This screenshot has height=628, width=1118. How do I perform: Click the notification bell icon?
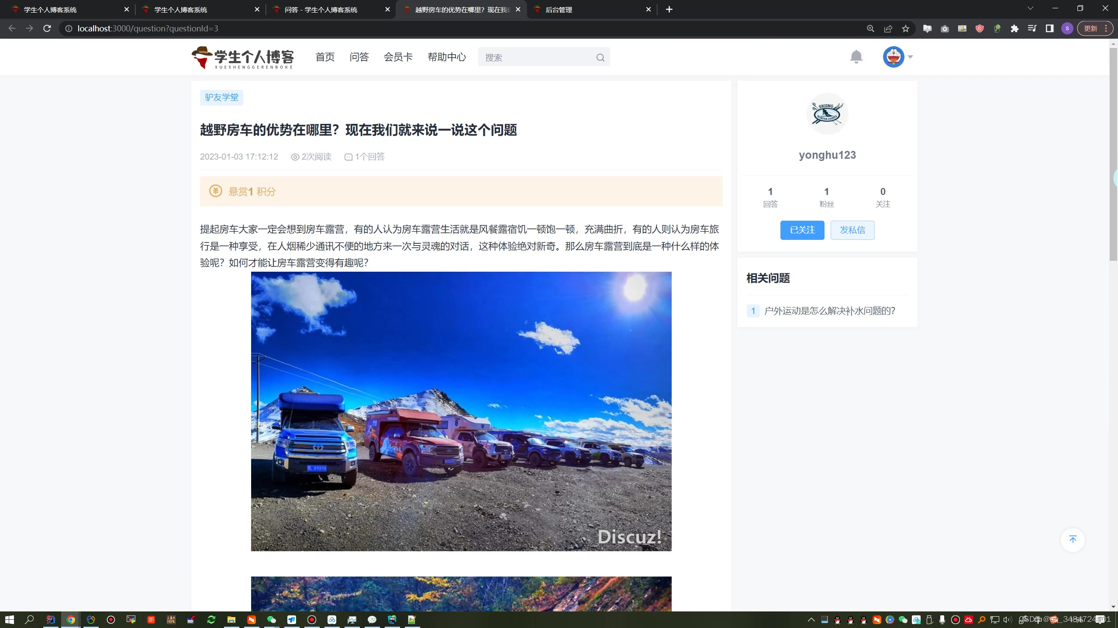tap(856, 57)
